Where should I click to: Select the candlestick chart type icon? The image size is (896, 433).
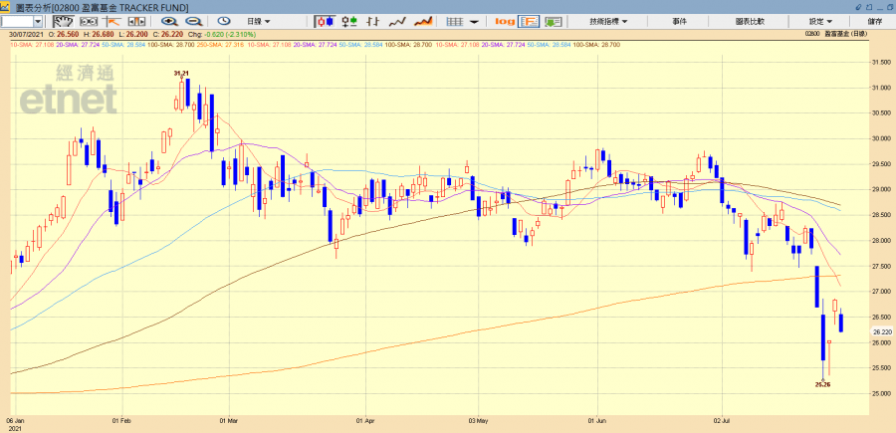[x=328, y=21]
